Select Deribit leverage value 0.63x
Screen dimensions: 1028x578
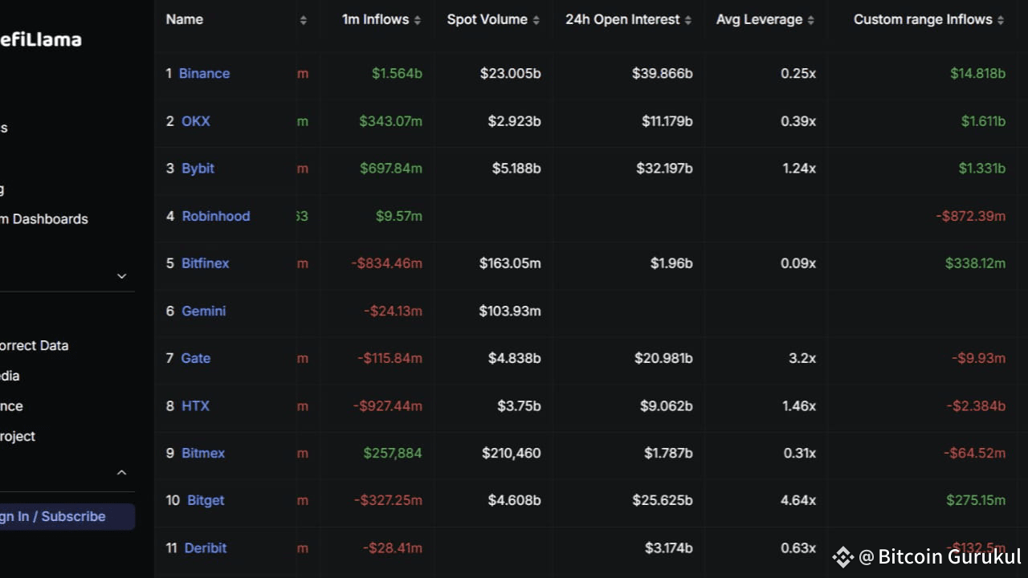tap(798, 547)
